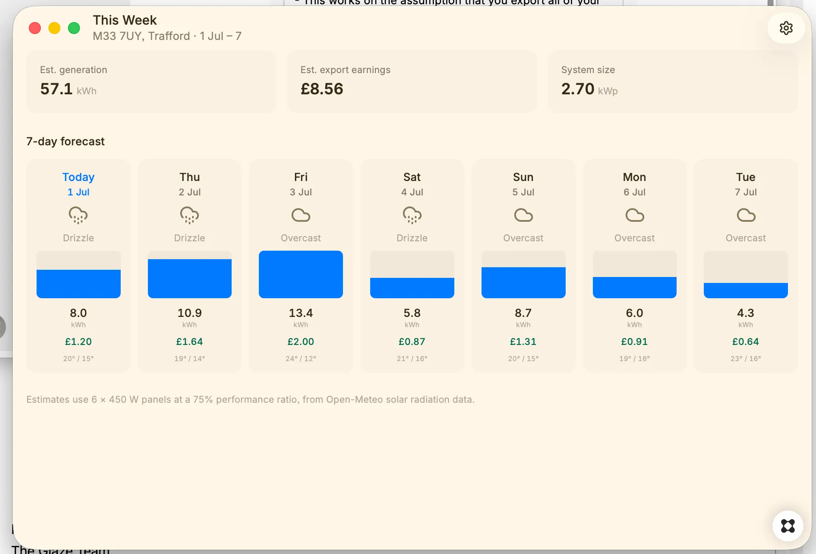Viewport: 816px width, 554px height.
Task: Select the 'Fri' day heading
Action: [x=301, y=177]
